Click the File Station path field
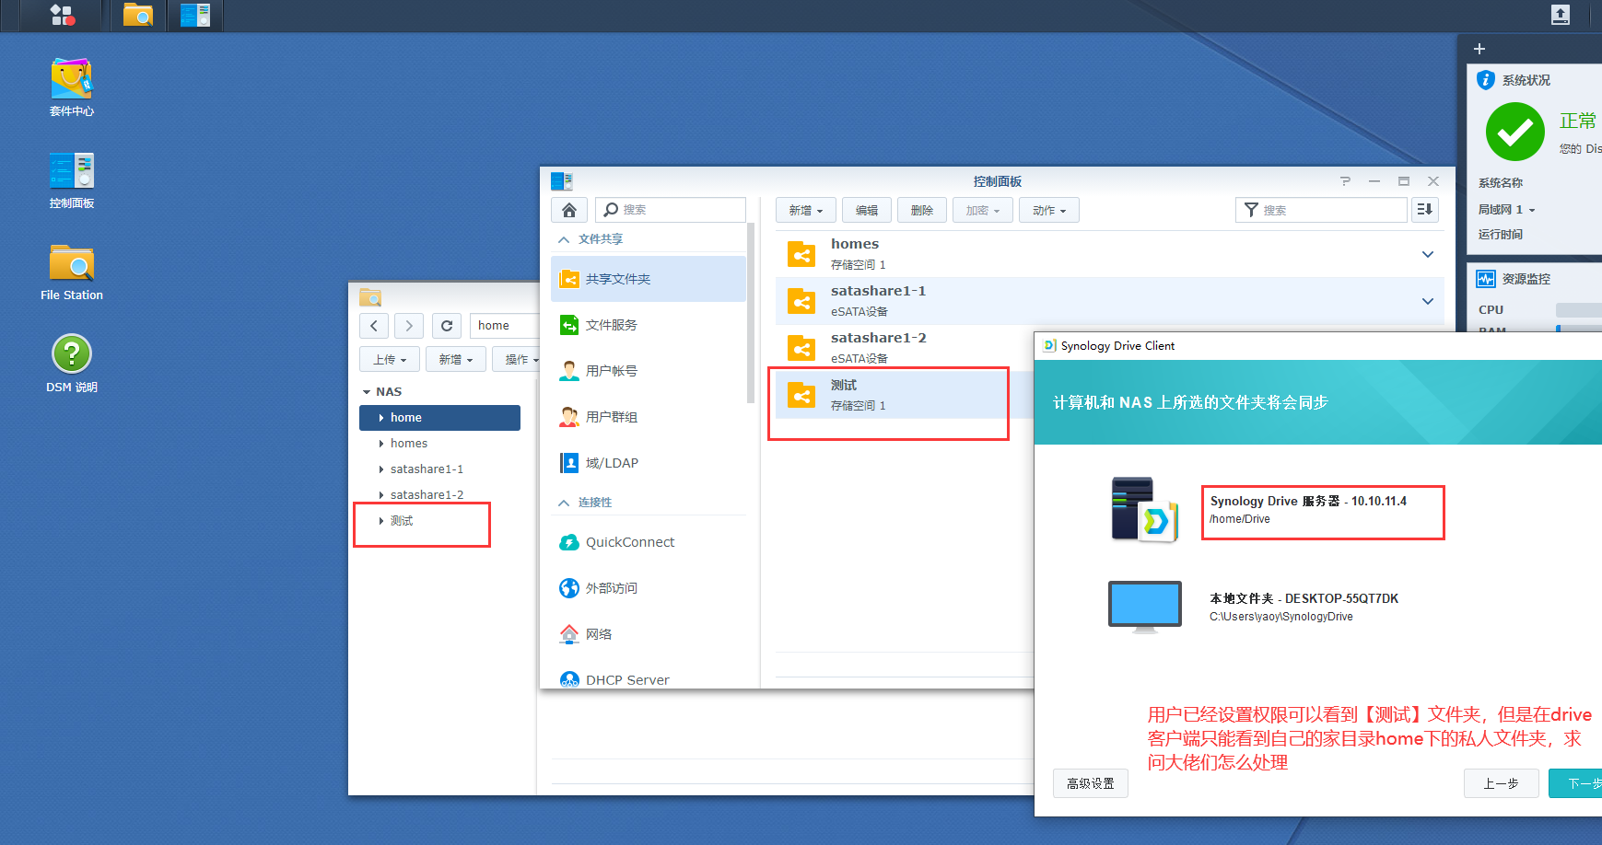This screenshot has height=845, width=1602. [505, 326]
